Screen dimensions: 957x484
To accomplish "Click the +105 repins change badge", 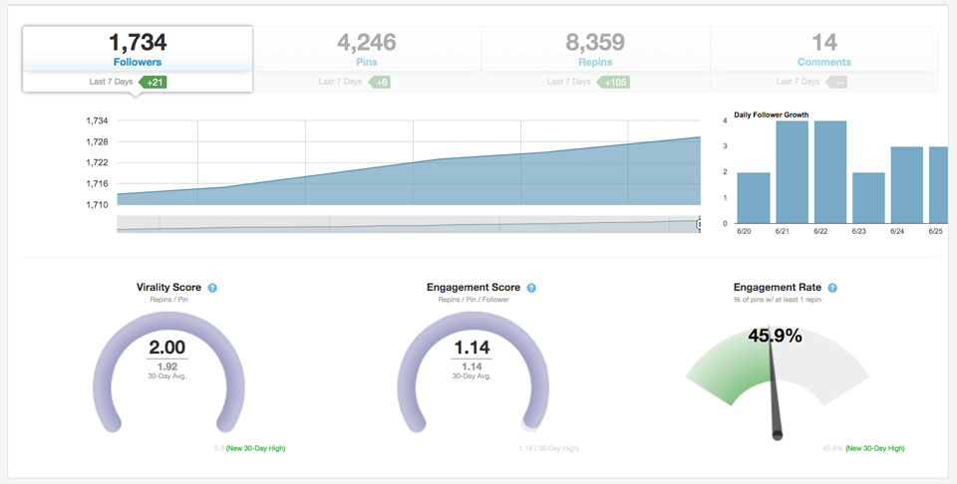I will click(615, 82).
